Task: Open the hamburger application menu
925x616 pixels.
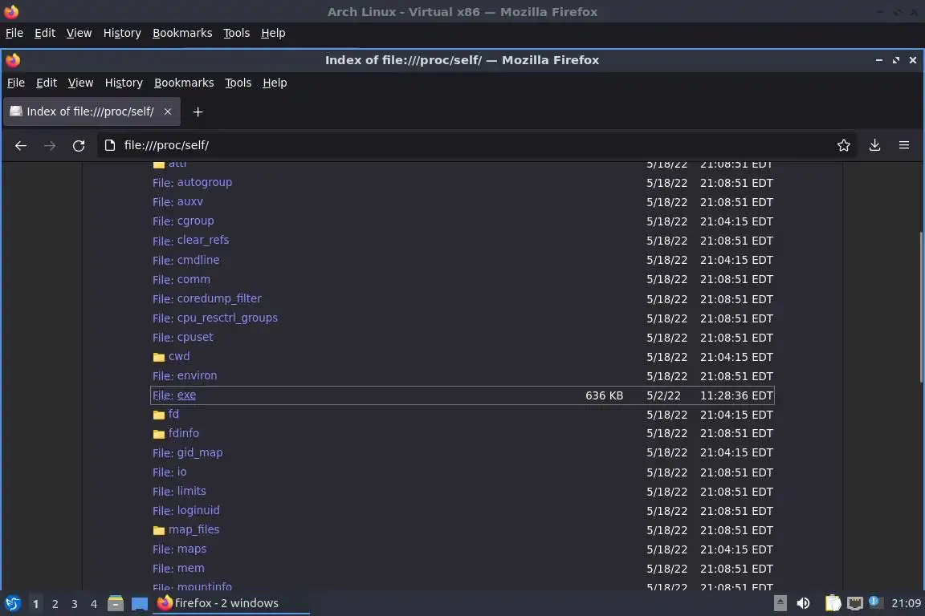Action: 904,146
